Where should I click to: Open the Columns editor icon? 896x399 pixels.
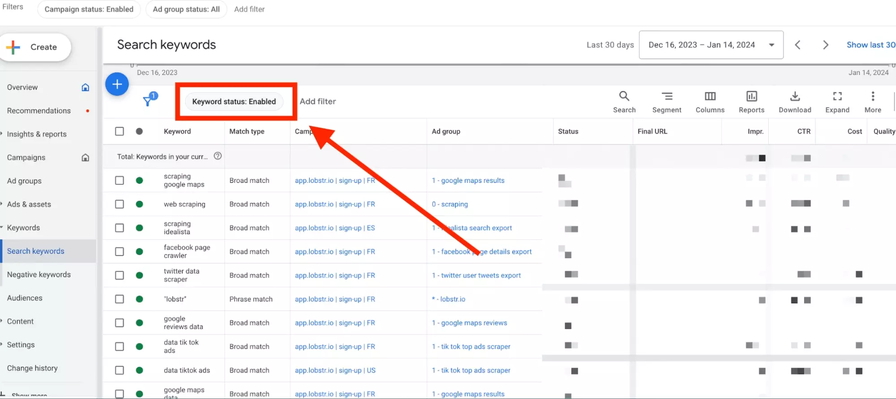[710, 96]
